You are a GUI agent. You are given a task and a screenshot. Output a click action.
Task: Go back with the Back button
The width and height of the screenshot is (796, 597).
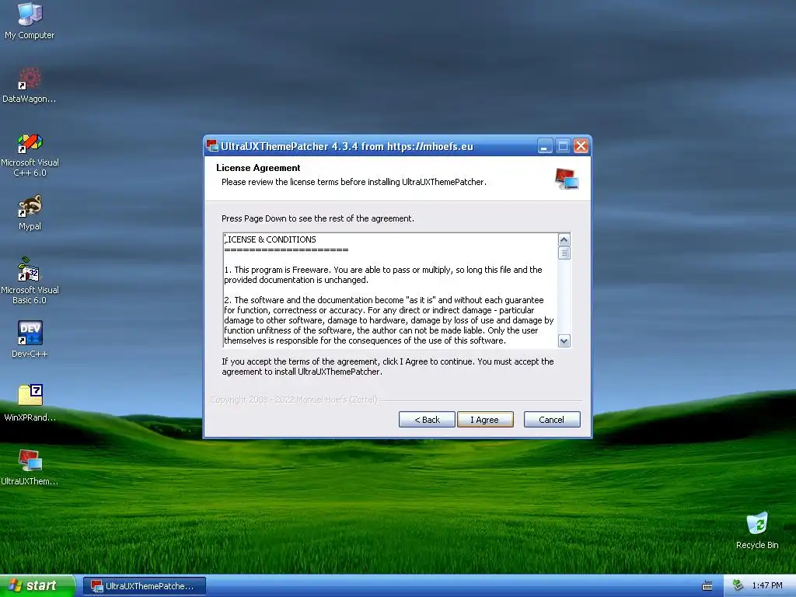click(427, 419)
